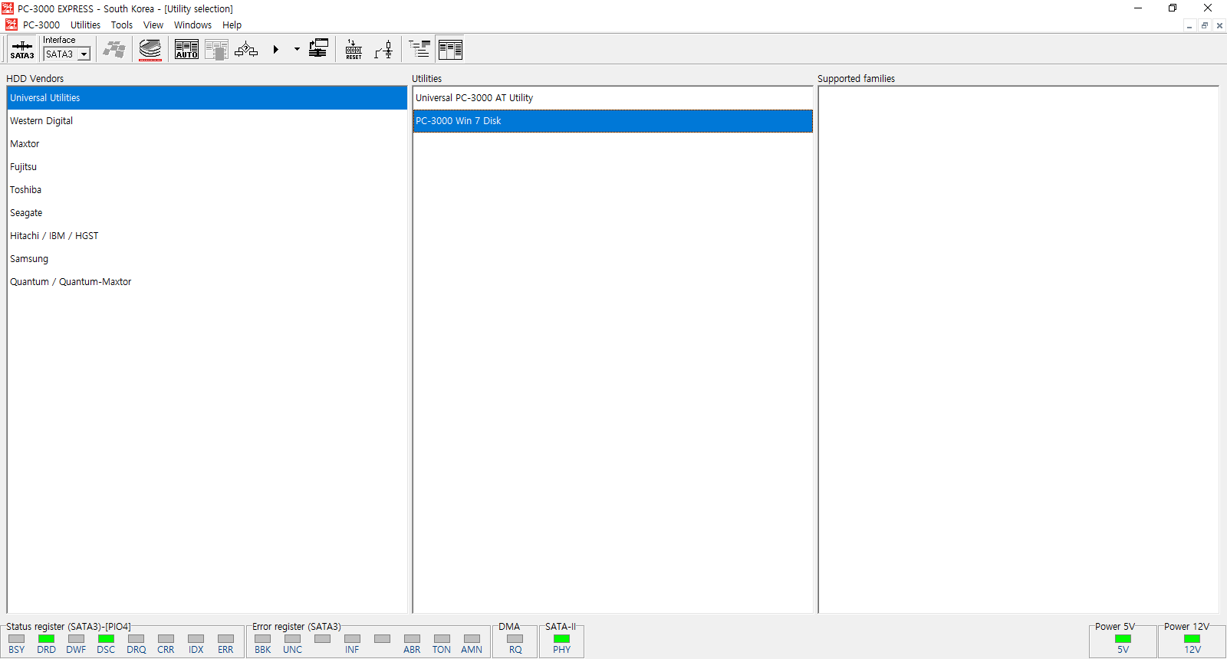
Task: Click the greyed-out four-pane window icon
Action: point(115,49)
